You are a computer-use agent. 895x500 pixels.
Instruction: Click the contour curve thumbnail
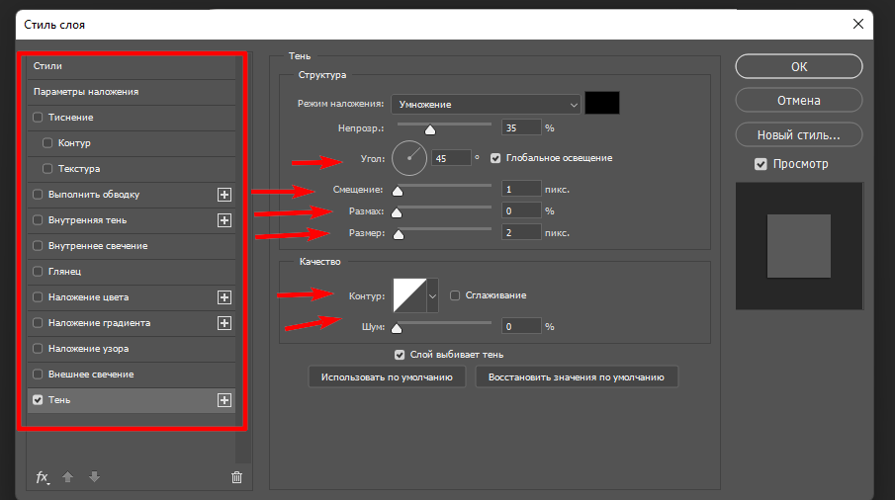pyautogui.click(x=409, y=295)
